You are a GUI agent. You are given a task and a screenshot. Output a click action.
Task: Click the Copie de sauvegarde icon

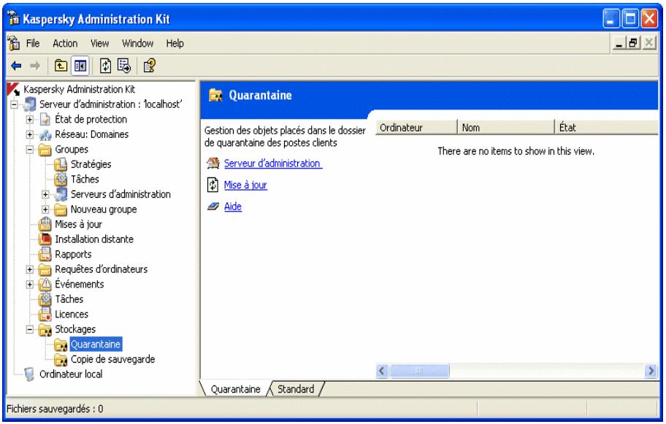click(61, 360)
